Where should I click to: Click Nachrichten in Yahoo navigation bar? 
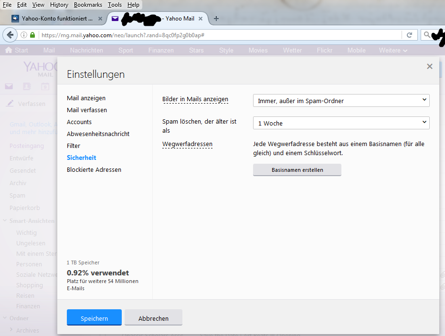86,51
